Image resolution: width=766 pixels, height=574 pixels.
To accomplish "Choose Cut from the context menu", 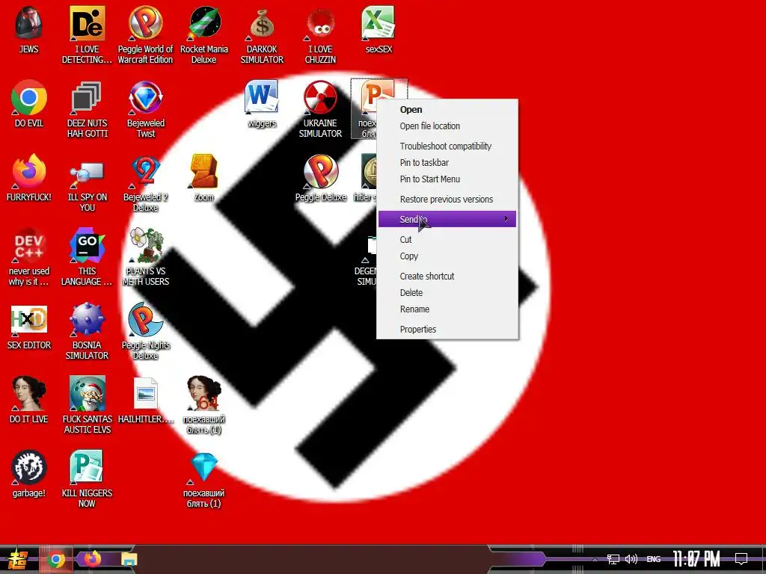I will [x=447, y=240].
